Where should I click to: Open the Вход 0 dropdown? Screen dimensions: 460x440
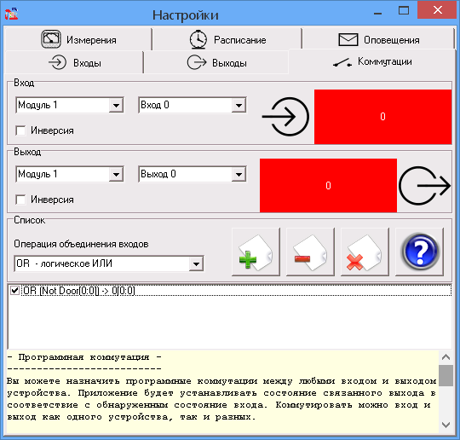(x=239, y=105)
